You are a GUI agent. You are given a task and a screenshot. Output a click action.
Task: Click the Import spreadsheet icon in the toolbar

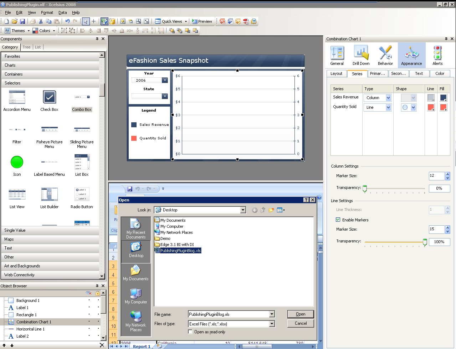104,21
